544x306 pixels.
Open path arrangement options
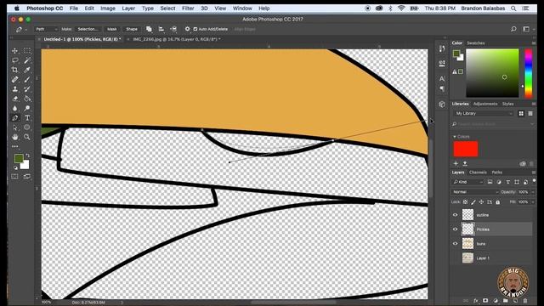click(x=173, y=29)
